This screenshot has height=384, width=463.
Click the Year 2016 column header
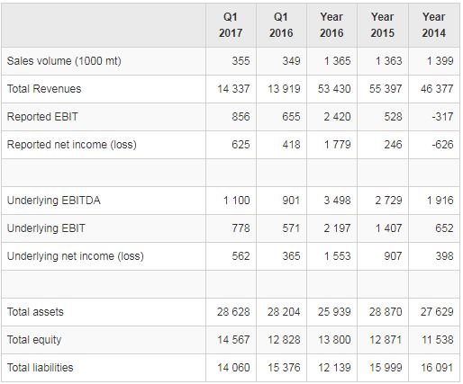[331, 25]
